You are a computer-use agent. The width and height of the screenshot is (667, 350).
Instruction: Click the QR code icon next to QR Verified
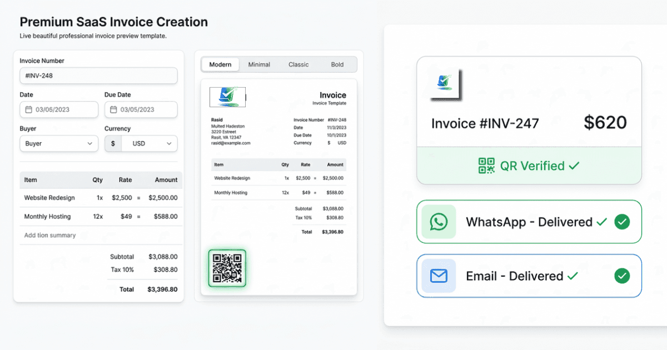(x=486, y=166)
